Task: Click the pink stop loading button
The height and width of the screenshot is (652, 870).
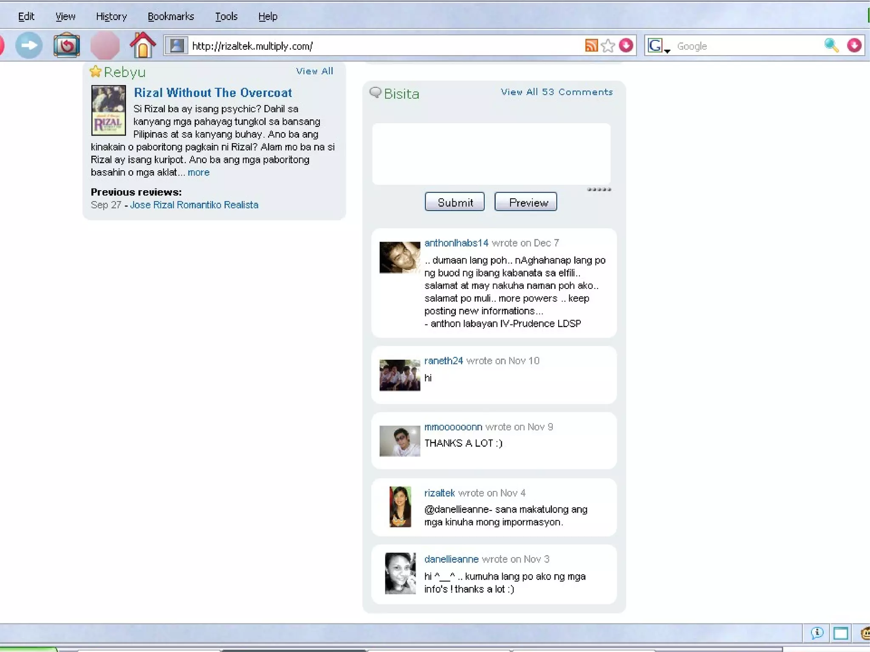Action: point(105,45)
